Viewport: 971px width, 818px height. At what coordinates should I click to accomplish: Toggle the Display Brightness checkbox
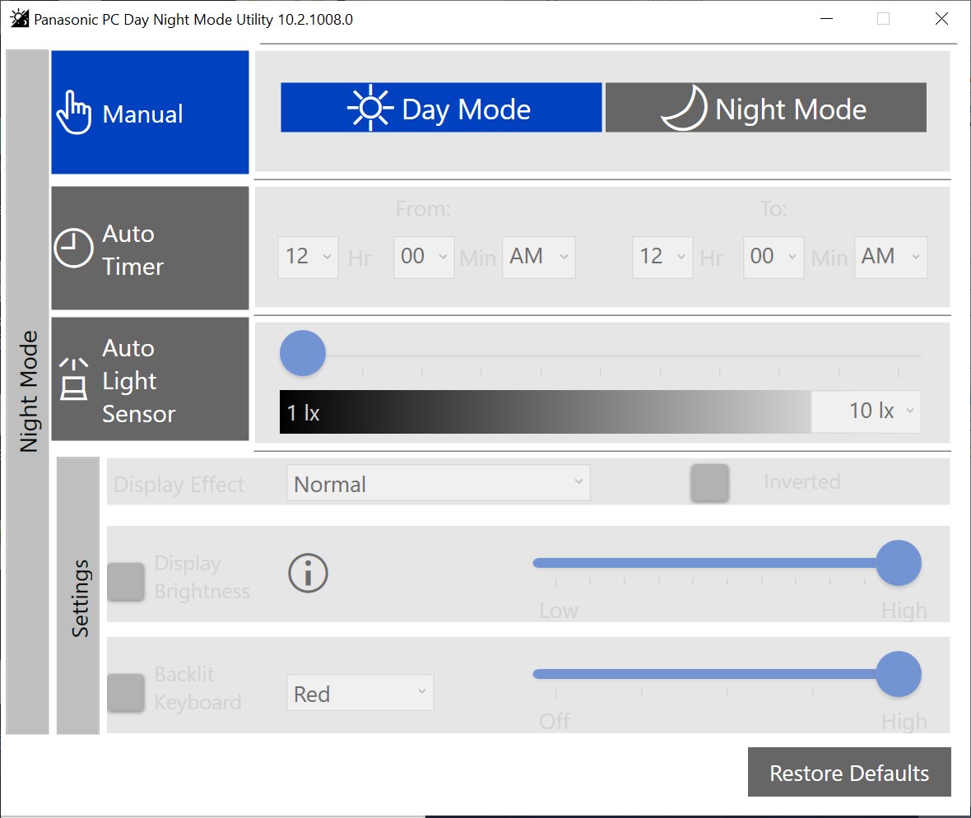(126, 582)
